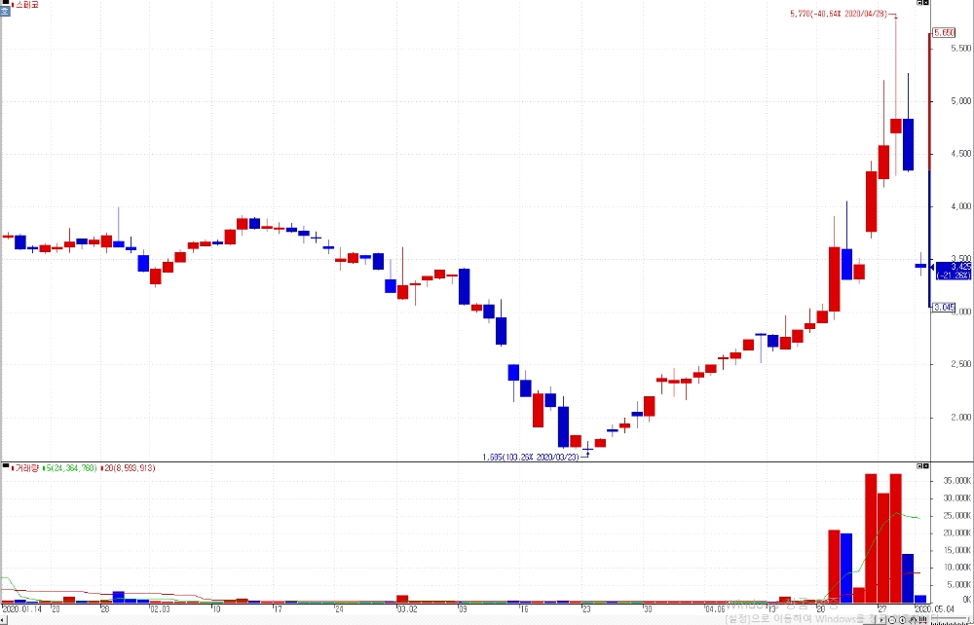
Task: Click the chart scroll play arrow button
Action: 880,620
